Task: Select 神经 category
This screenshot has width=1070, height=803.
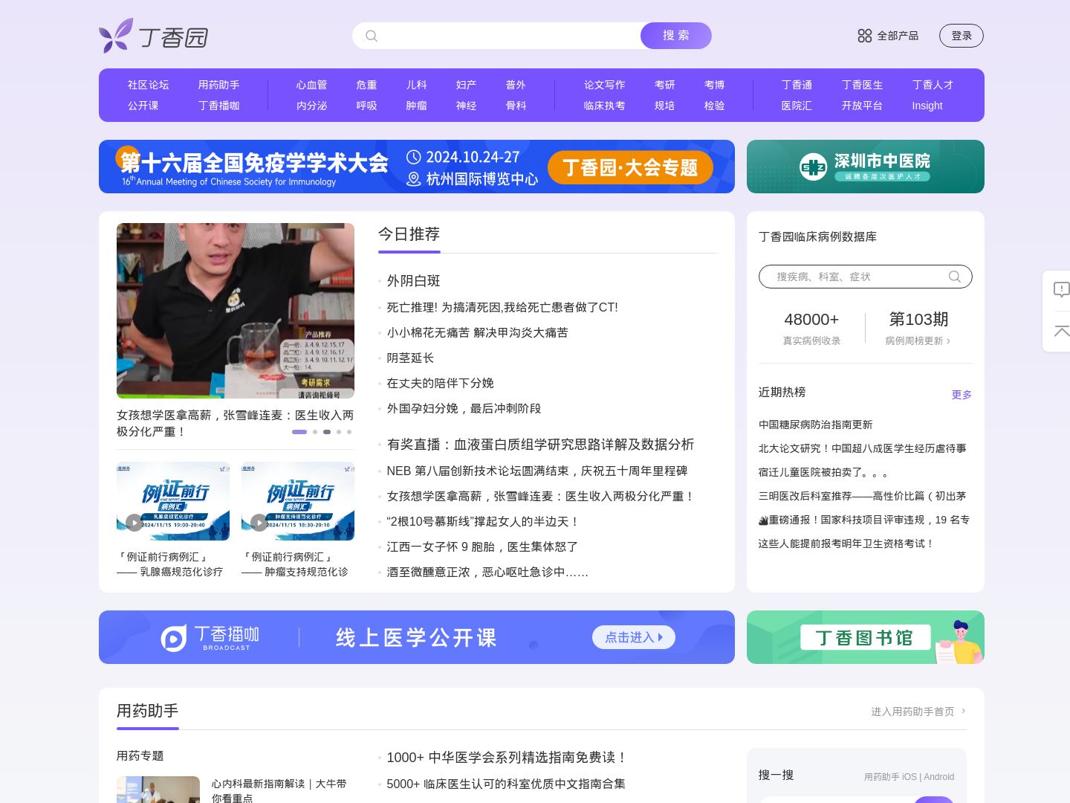Action: [x=466, y=106]
